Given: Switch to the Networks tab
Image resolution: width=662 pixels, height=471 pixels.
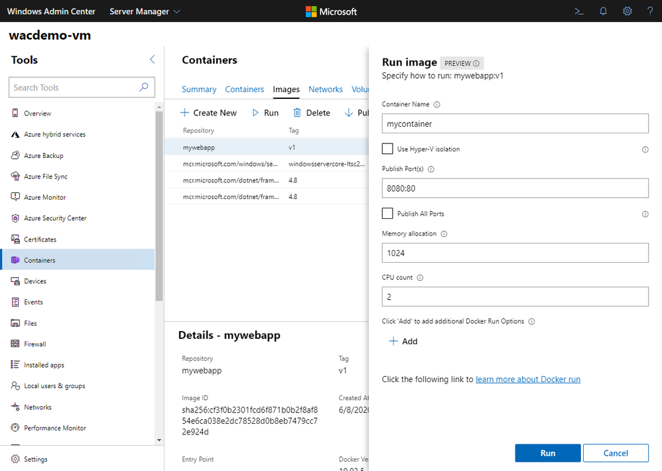Looking at the screenshot, I should point(326,90).
